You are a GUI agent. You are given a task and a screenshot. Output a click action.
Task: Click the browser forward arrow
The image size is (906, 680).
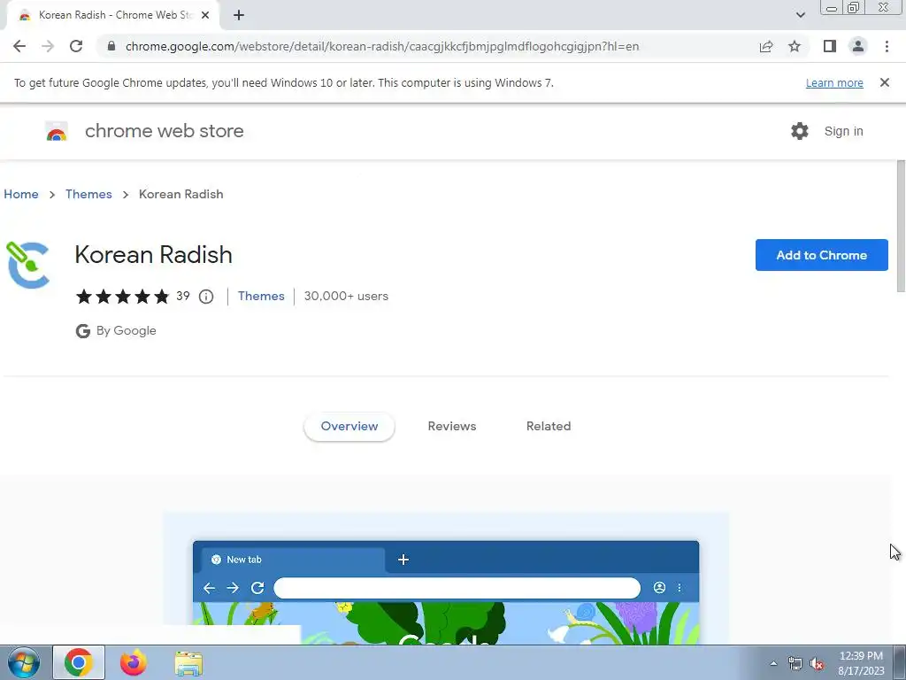48,46
